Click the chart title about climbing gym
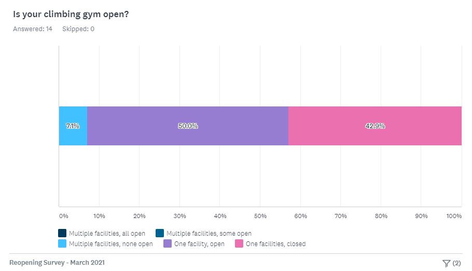472x271 pixels. (x=71, y=14)
